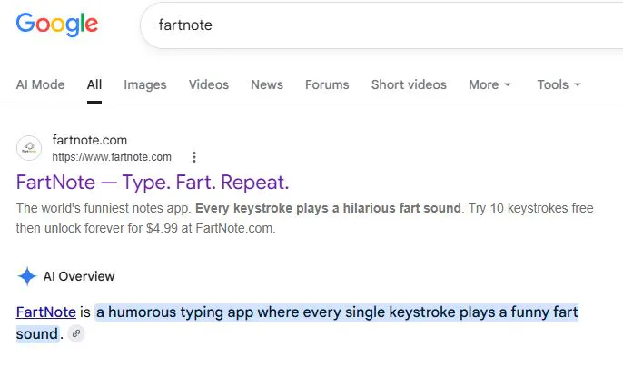Click the fartnote search input field

[381, 25]
